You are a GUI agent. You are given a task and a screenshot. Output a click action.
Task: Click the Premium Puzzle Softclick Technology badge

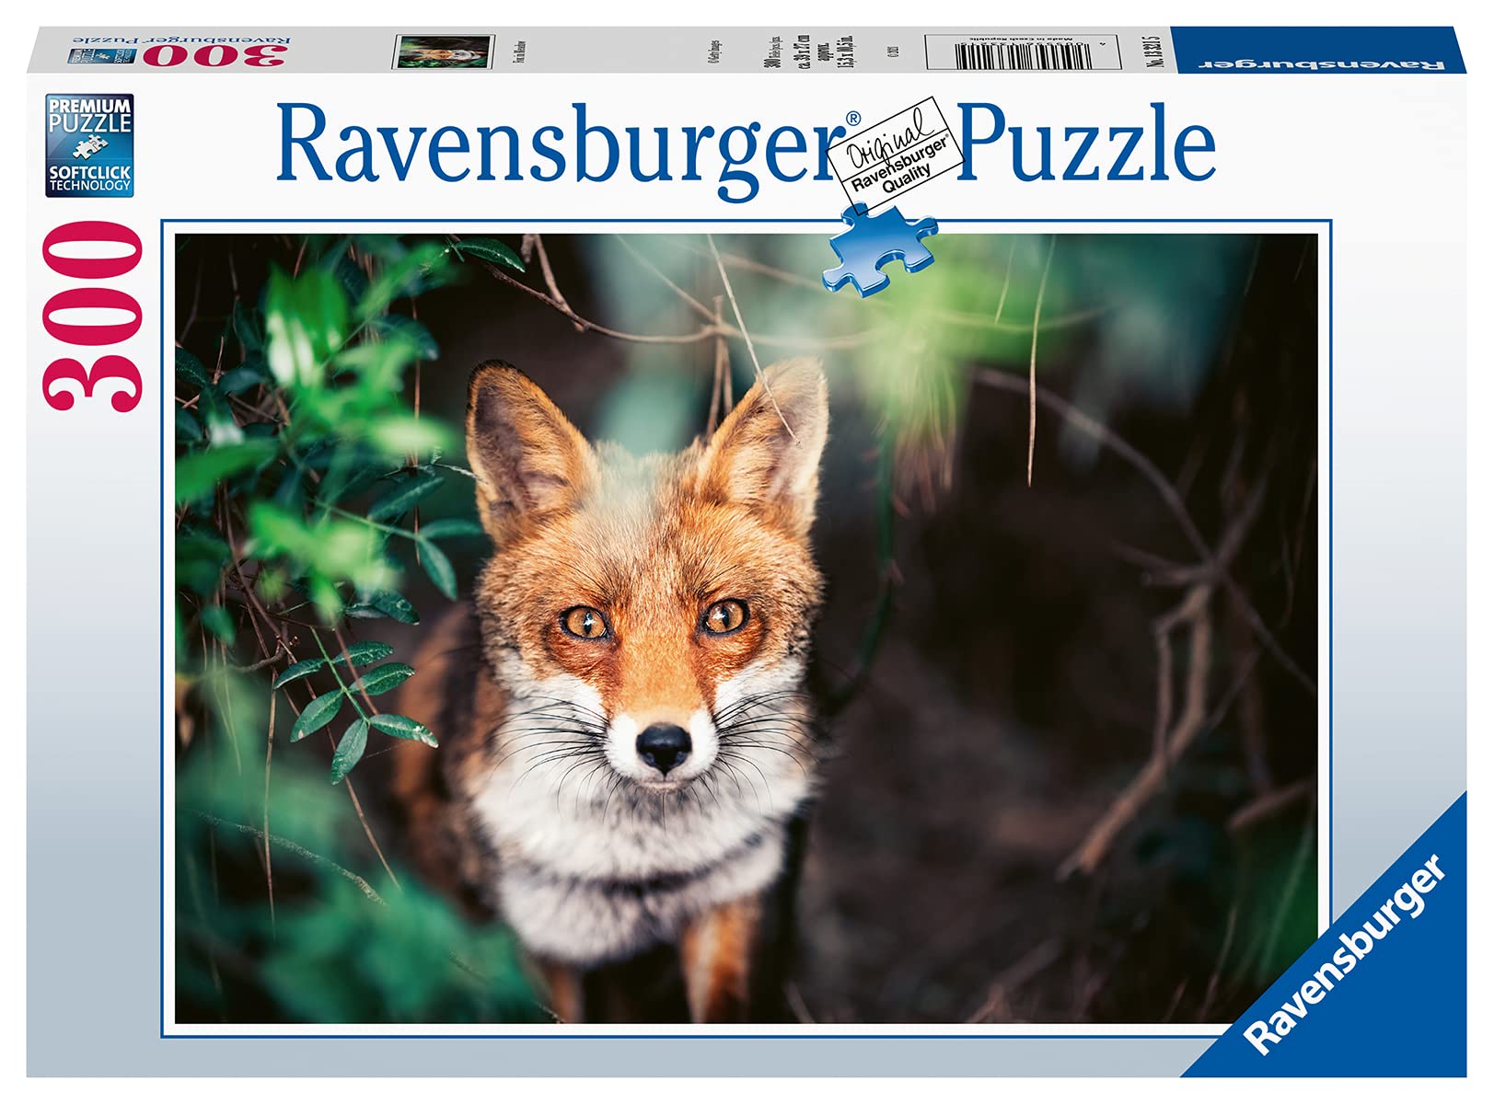[x=89, y=145]
